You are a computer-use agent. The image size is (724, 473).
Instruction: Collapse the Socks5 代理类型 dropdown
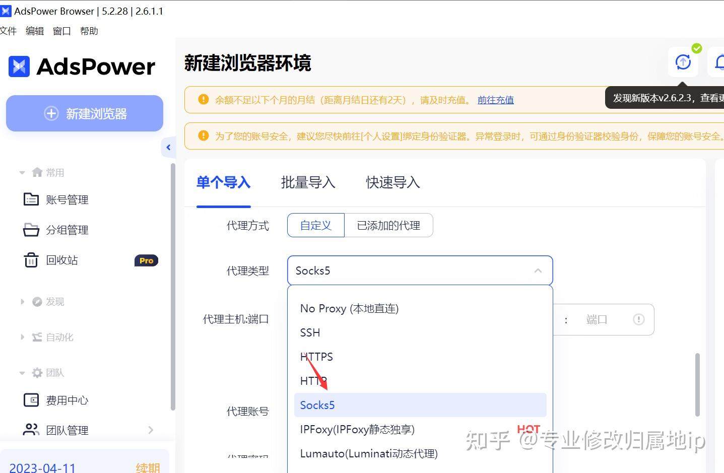[538, 271]
